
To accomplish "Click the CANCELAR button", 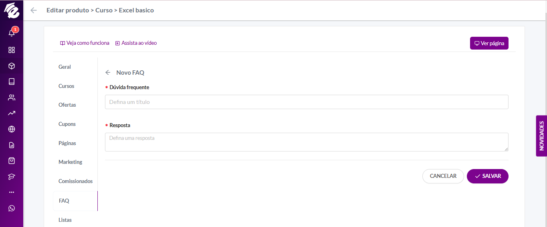I will point(443,176).
